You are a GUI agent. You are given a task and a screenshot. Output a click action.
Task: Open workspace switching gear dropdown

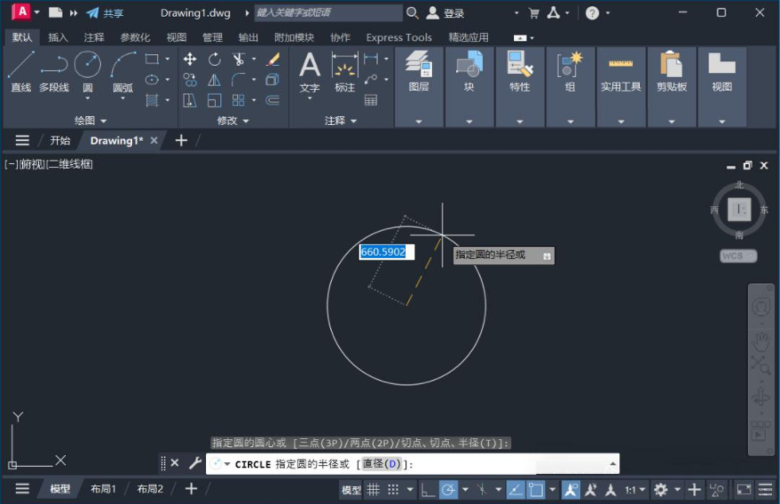point(678,490)
